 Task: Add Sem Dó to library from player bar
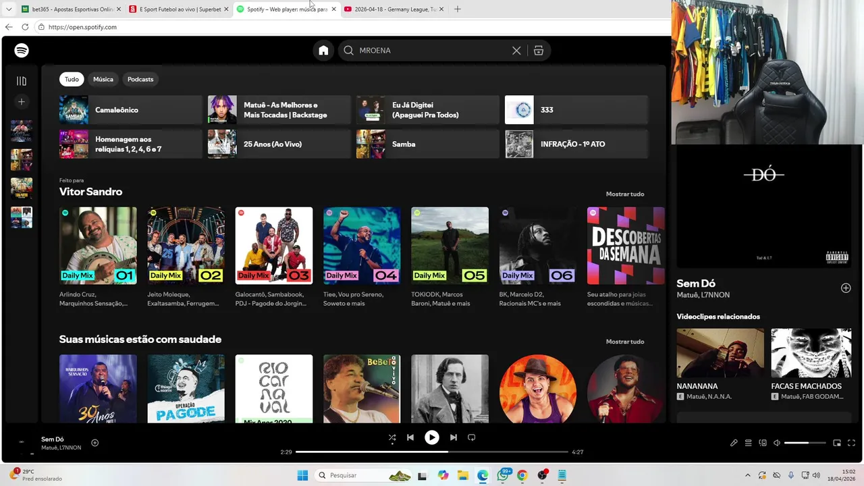click(95, 443)
